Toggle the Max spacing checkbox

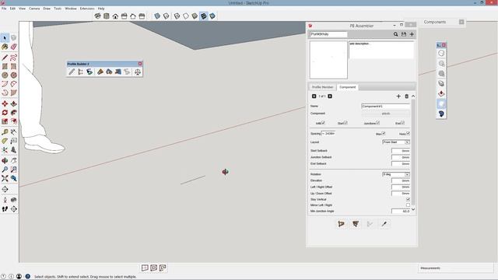(384, 133)
